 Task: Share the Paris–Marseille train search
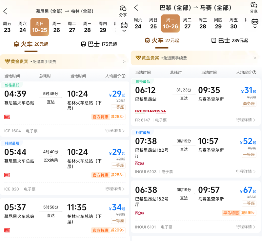tap(254, 8)
